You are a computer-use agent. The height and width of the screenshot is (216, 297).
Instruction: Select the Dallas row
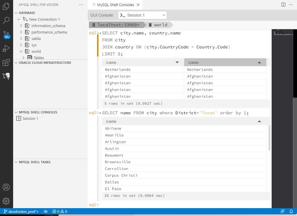(184, 182)
